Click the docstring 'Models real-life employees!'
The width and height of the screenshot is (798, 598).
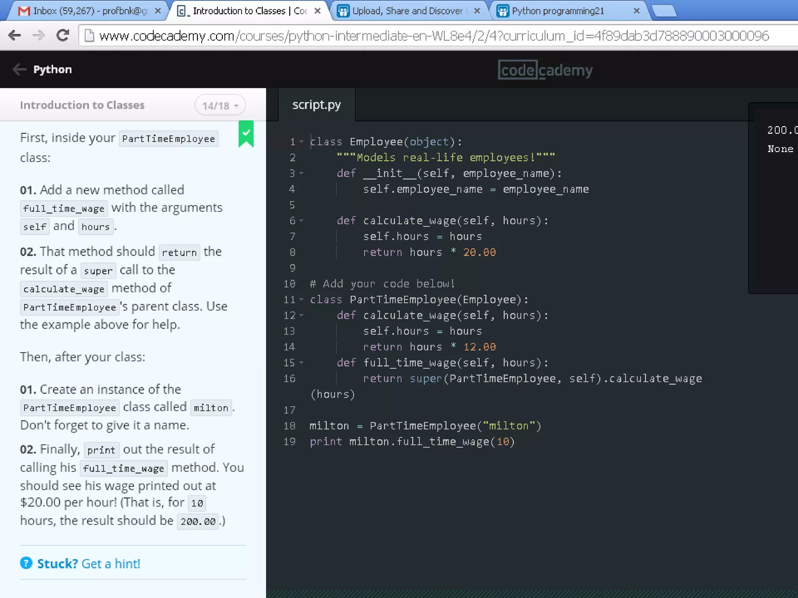pos(446,158)
